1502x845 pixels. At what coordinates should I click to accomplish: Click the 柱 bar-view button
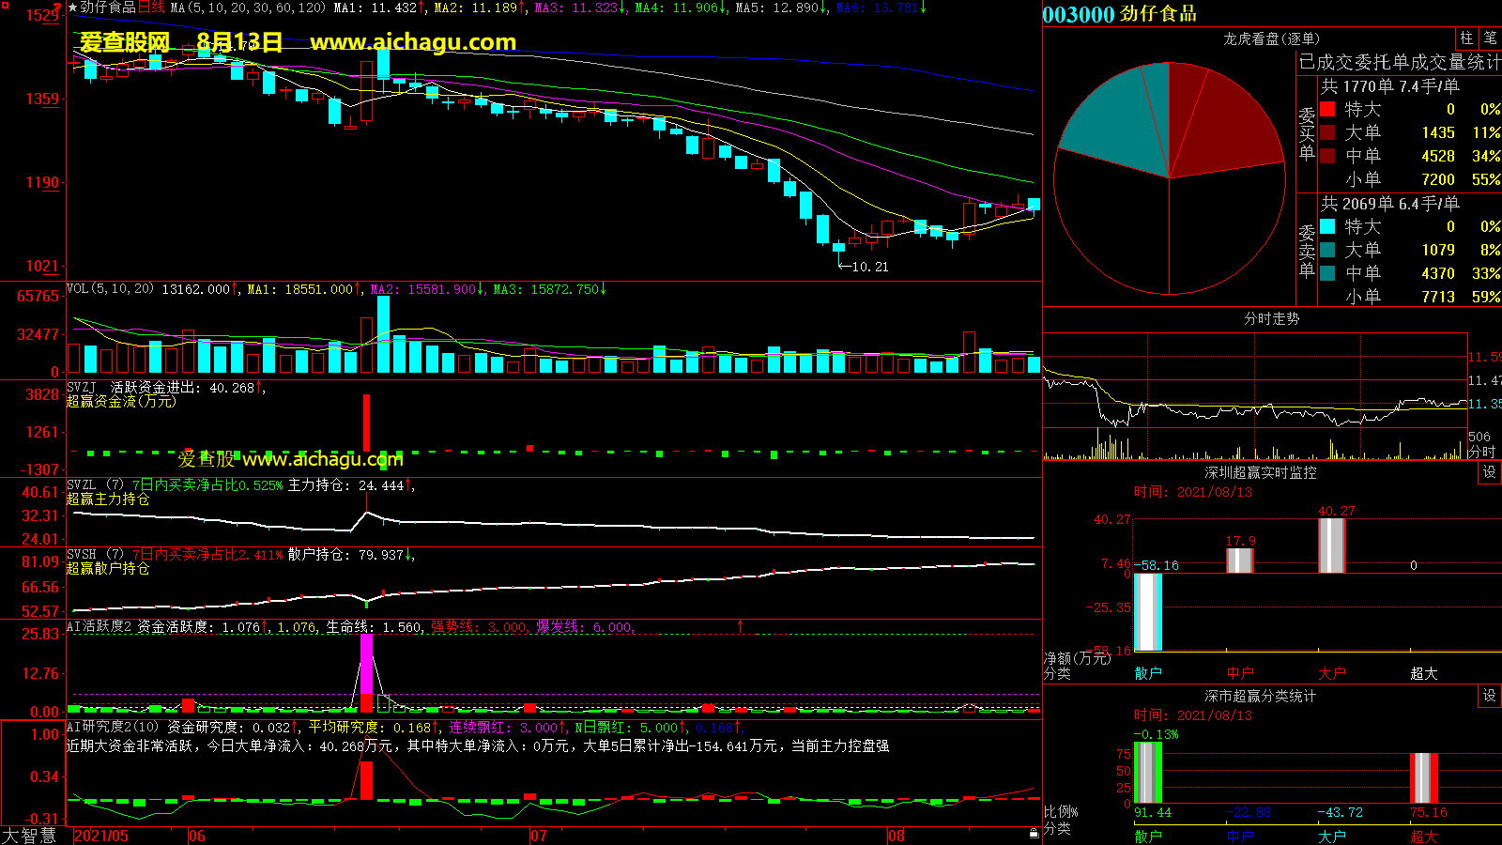tap(1466, 38)
